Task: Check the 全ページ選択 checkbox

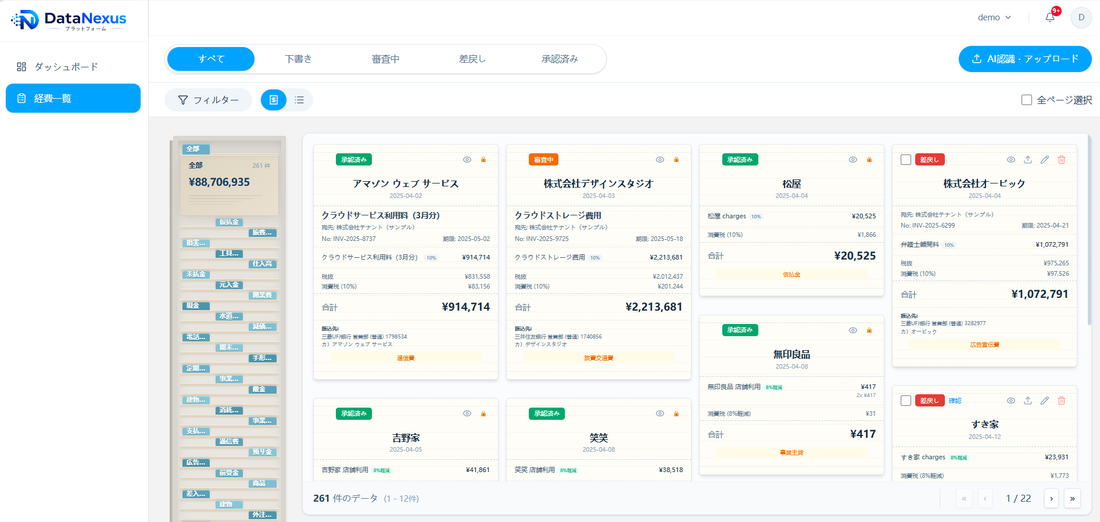Action: (1027, 100)
